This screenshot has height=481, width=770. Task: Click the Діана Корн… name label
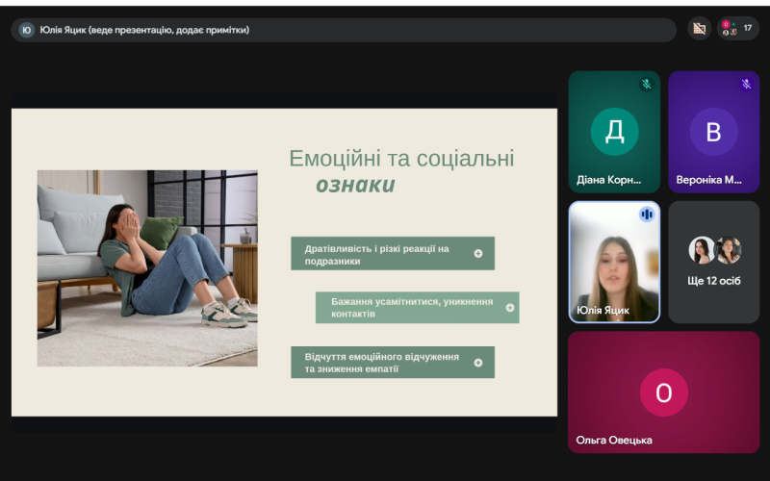tap(609, 179)
